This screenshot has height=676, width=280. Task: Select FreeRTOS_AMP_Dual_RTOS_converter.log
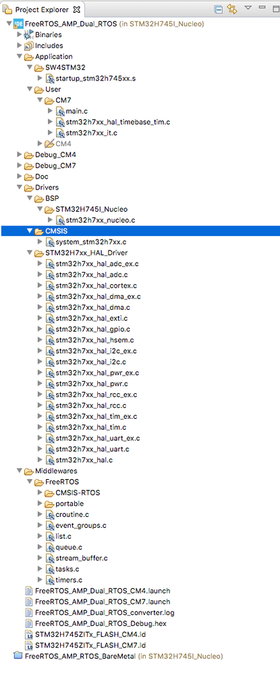(x=105, y=612)
